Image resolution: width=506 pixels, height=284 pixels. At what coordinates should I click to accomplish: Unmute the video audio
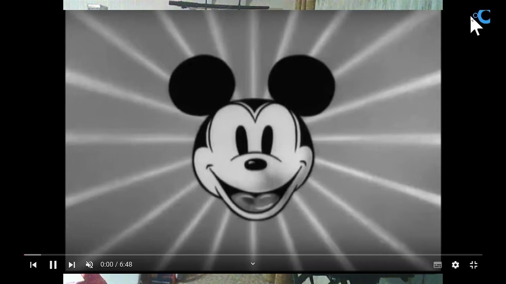click(89, 265)
